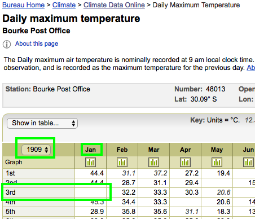
Task: Click the February 2nd value 28.7
Action: click(x=129, y=183)
